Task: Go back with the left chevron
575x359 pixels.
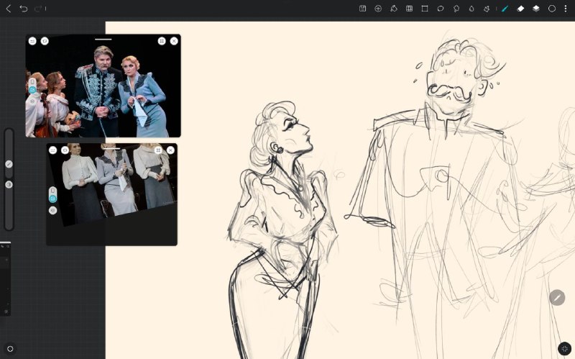Action: (x=9, y=9)
